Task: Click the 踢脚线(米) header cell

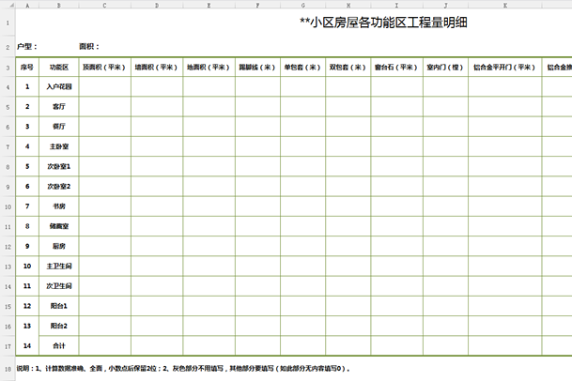Action: coord(257,67)
